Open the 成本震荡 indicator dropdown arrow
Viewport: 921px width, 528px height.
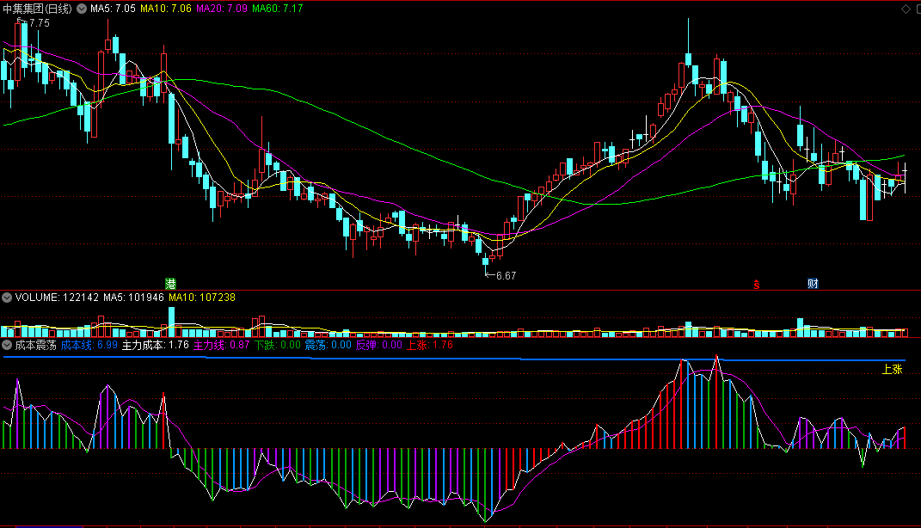coord(7,346)
